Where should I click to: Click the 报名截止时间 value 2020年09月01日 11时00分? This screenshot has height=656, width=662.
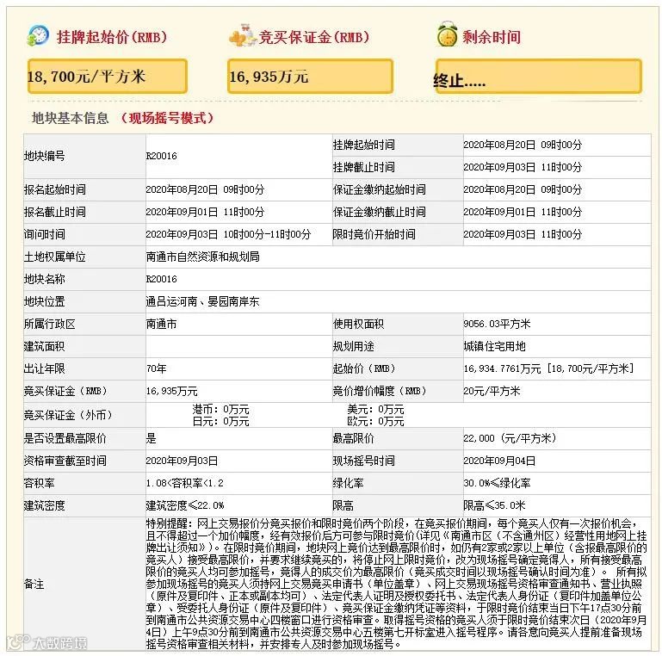tap(205, 212)
